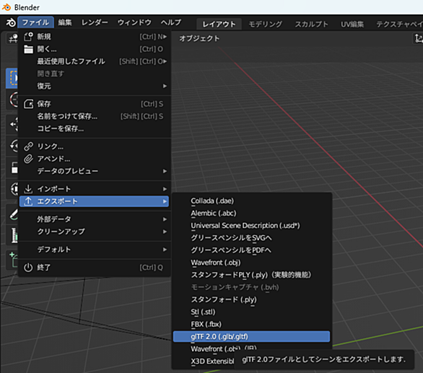
Task: Open the ヘルプ menu
Action: coord(171,22)
